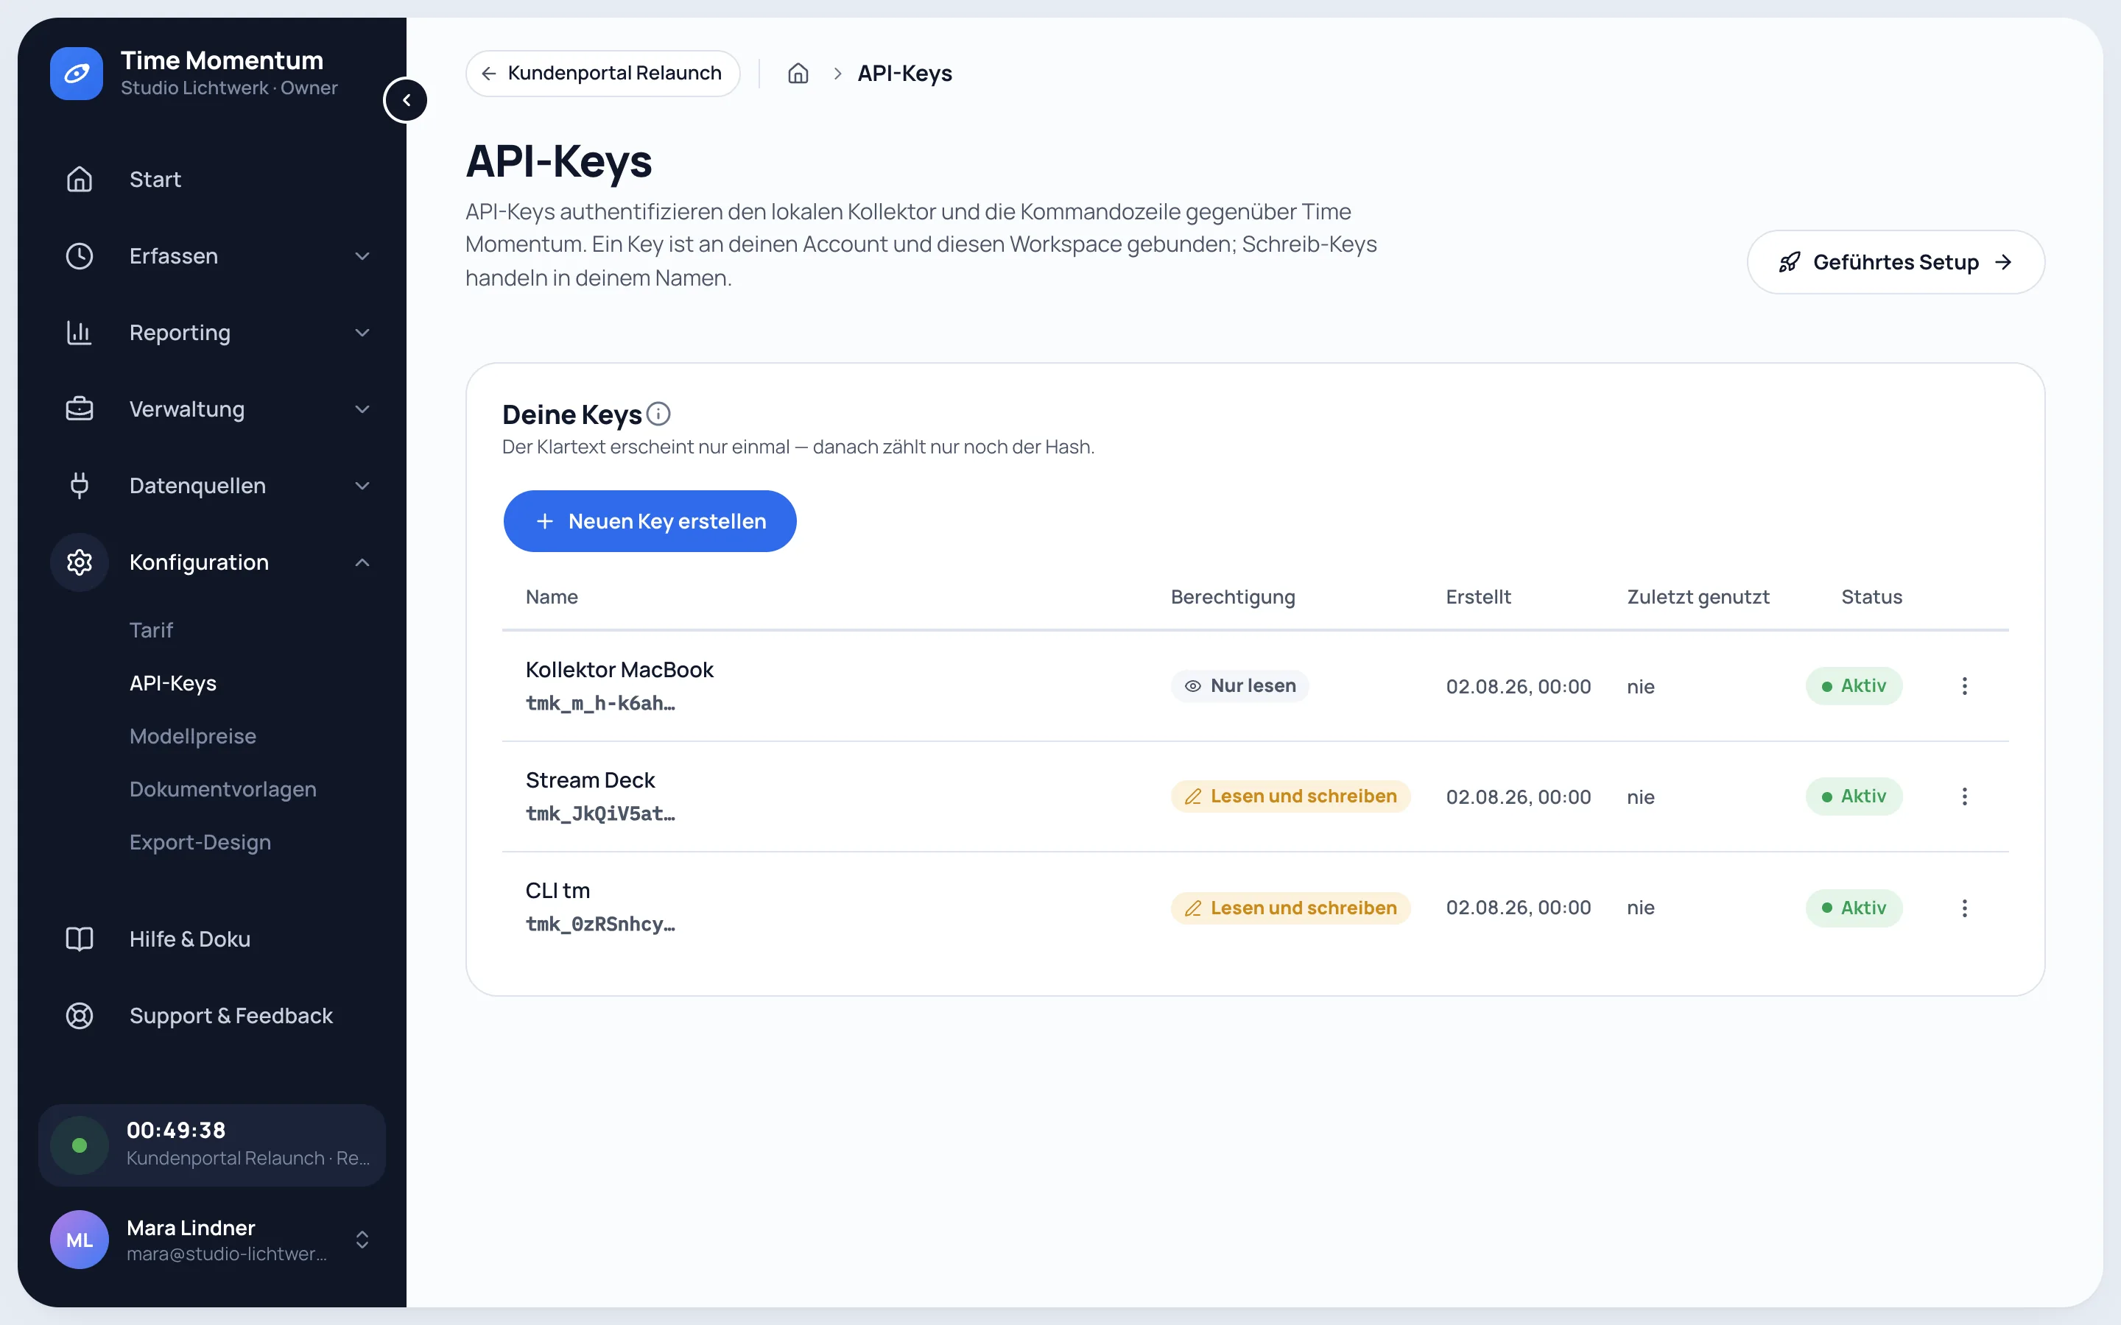The width and height of the screenshot is (2121, 1325).
Task: Go back to Kundenportal Relaunch
Action: [603, 74]
